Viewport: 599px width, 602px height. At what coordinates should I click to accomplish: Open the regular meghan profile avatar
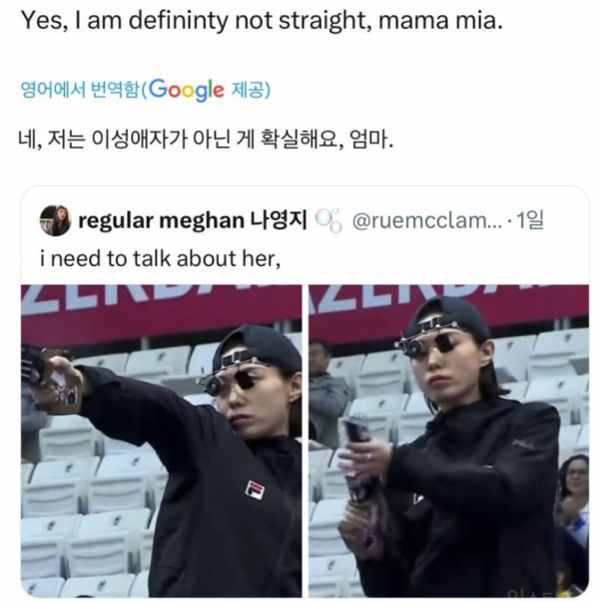click(55, 220)
